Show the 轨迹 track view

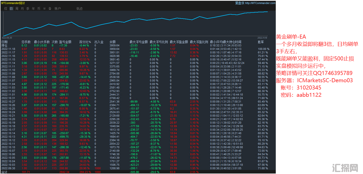79,9
